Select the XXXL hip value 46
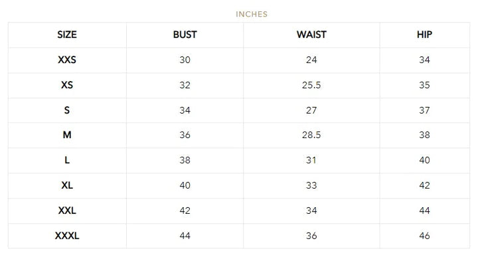The width and height of the screenshot is (478, 257). 424,236
